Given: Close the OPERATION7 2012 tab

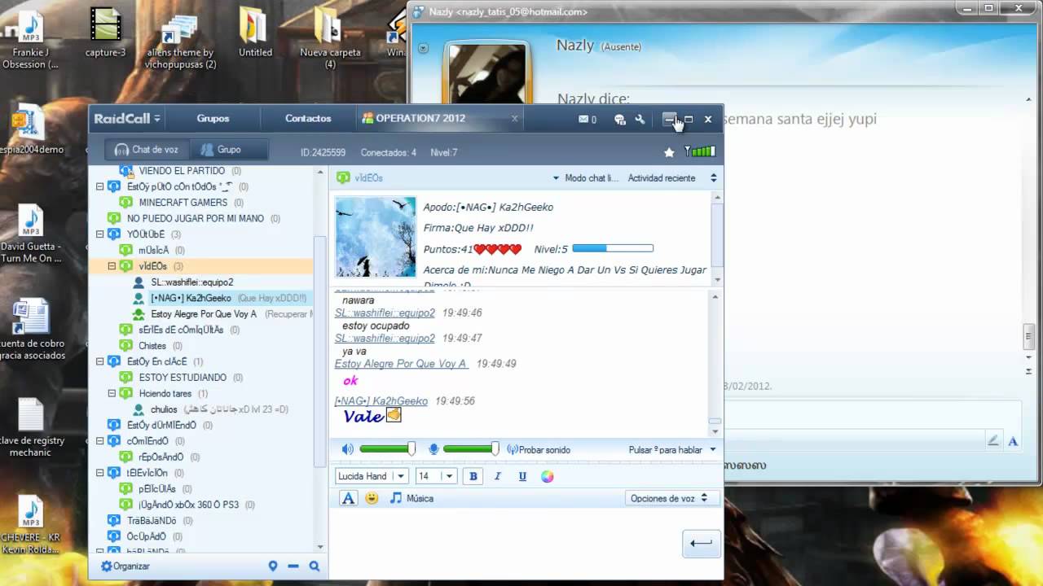Looking at the screenshot, I should 514,119.
